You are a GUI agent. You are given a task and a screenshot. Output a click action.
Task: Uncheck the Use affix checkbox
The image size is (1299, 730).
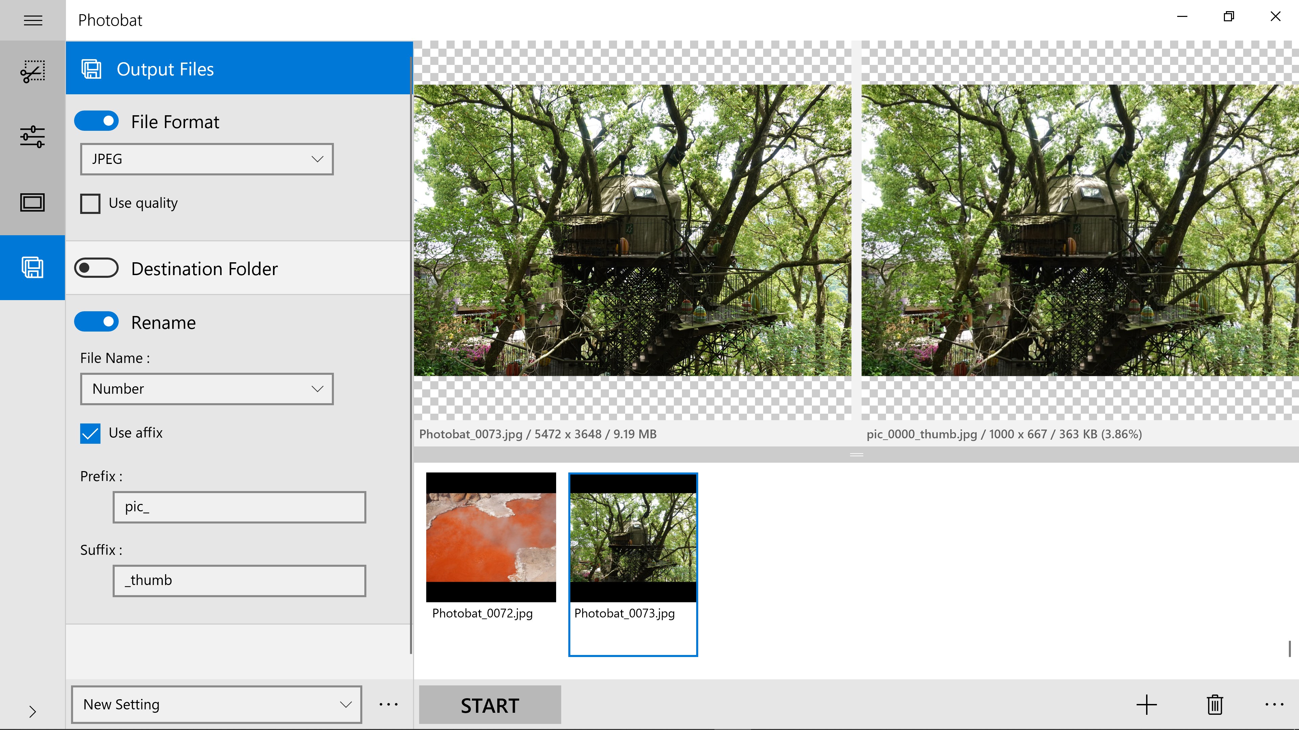90,433
